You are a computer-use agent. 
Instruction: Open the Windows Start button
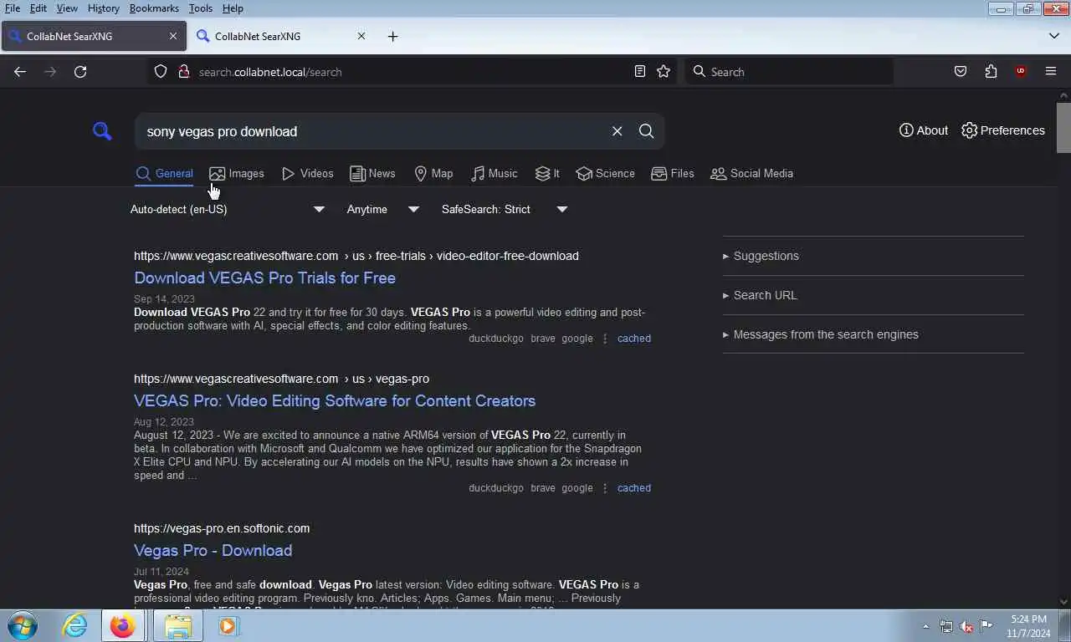(x=23, y=625)
